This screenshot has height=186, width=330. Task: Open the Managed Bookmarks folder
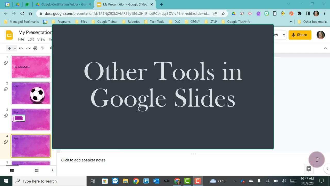22,22
